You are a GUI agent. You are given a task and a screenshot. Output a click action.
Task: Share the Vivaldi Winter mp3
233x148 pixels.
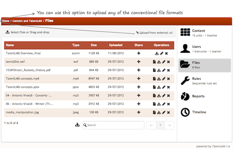point(139,104)
